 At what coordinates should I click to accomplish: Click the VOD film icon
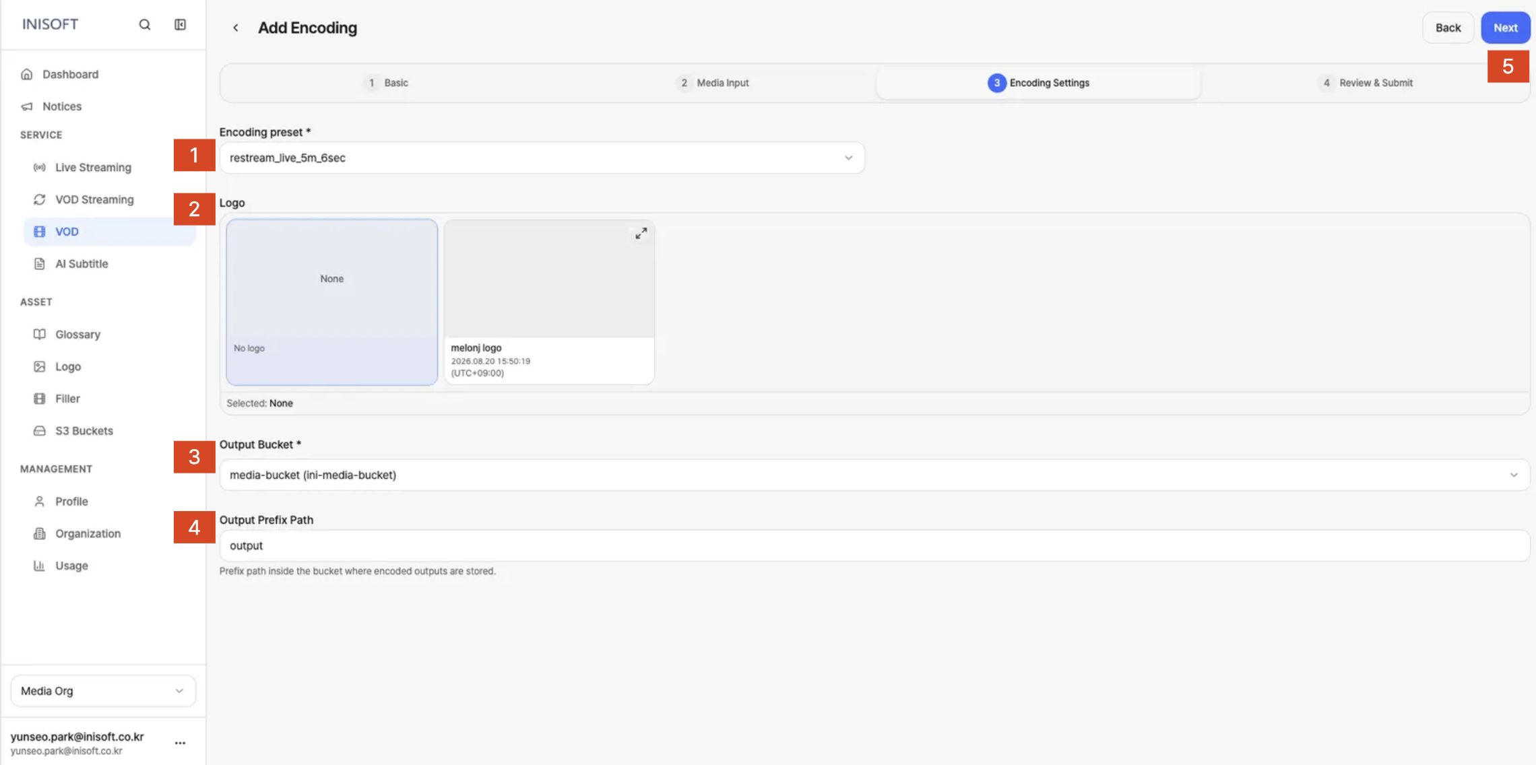(40, 232)
